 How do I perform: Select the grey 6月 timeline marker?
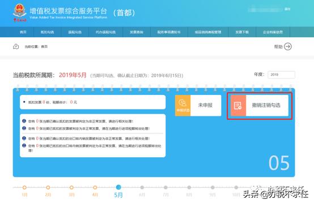point(142,188)
